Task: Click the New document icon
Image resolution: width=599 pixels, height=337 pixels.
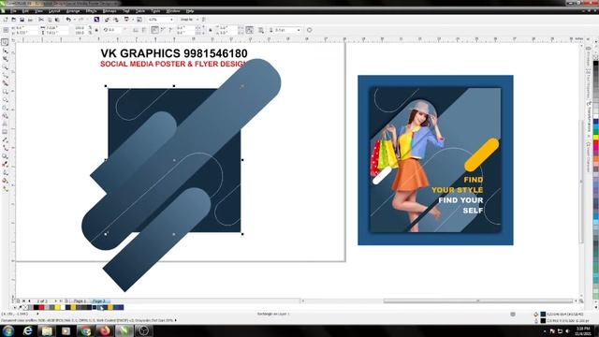Action: tap(6, 20)
